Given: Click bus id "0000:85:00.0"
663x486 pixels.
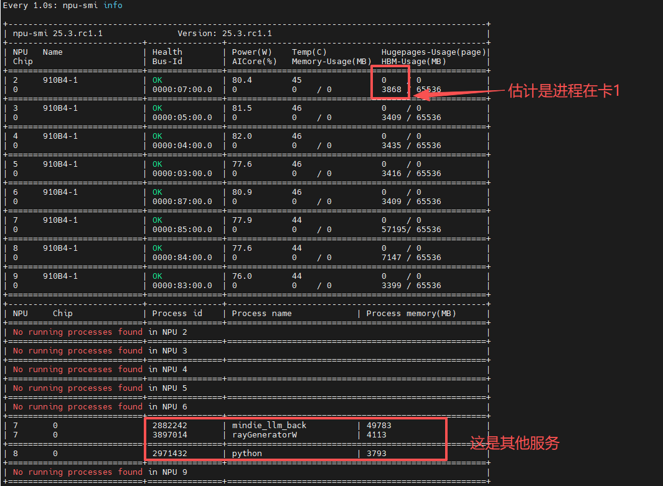Looking at the screenshot, I should click(x=182, y=230).
